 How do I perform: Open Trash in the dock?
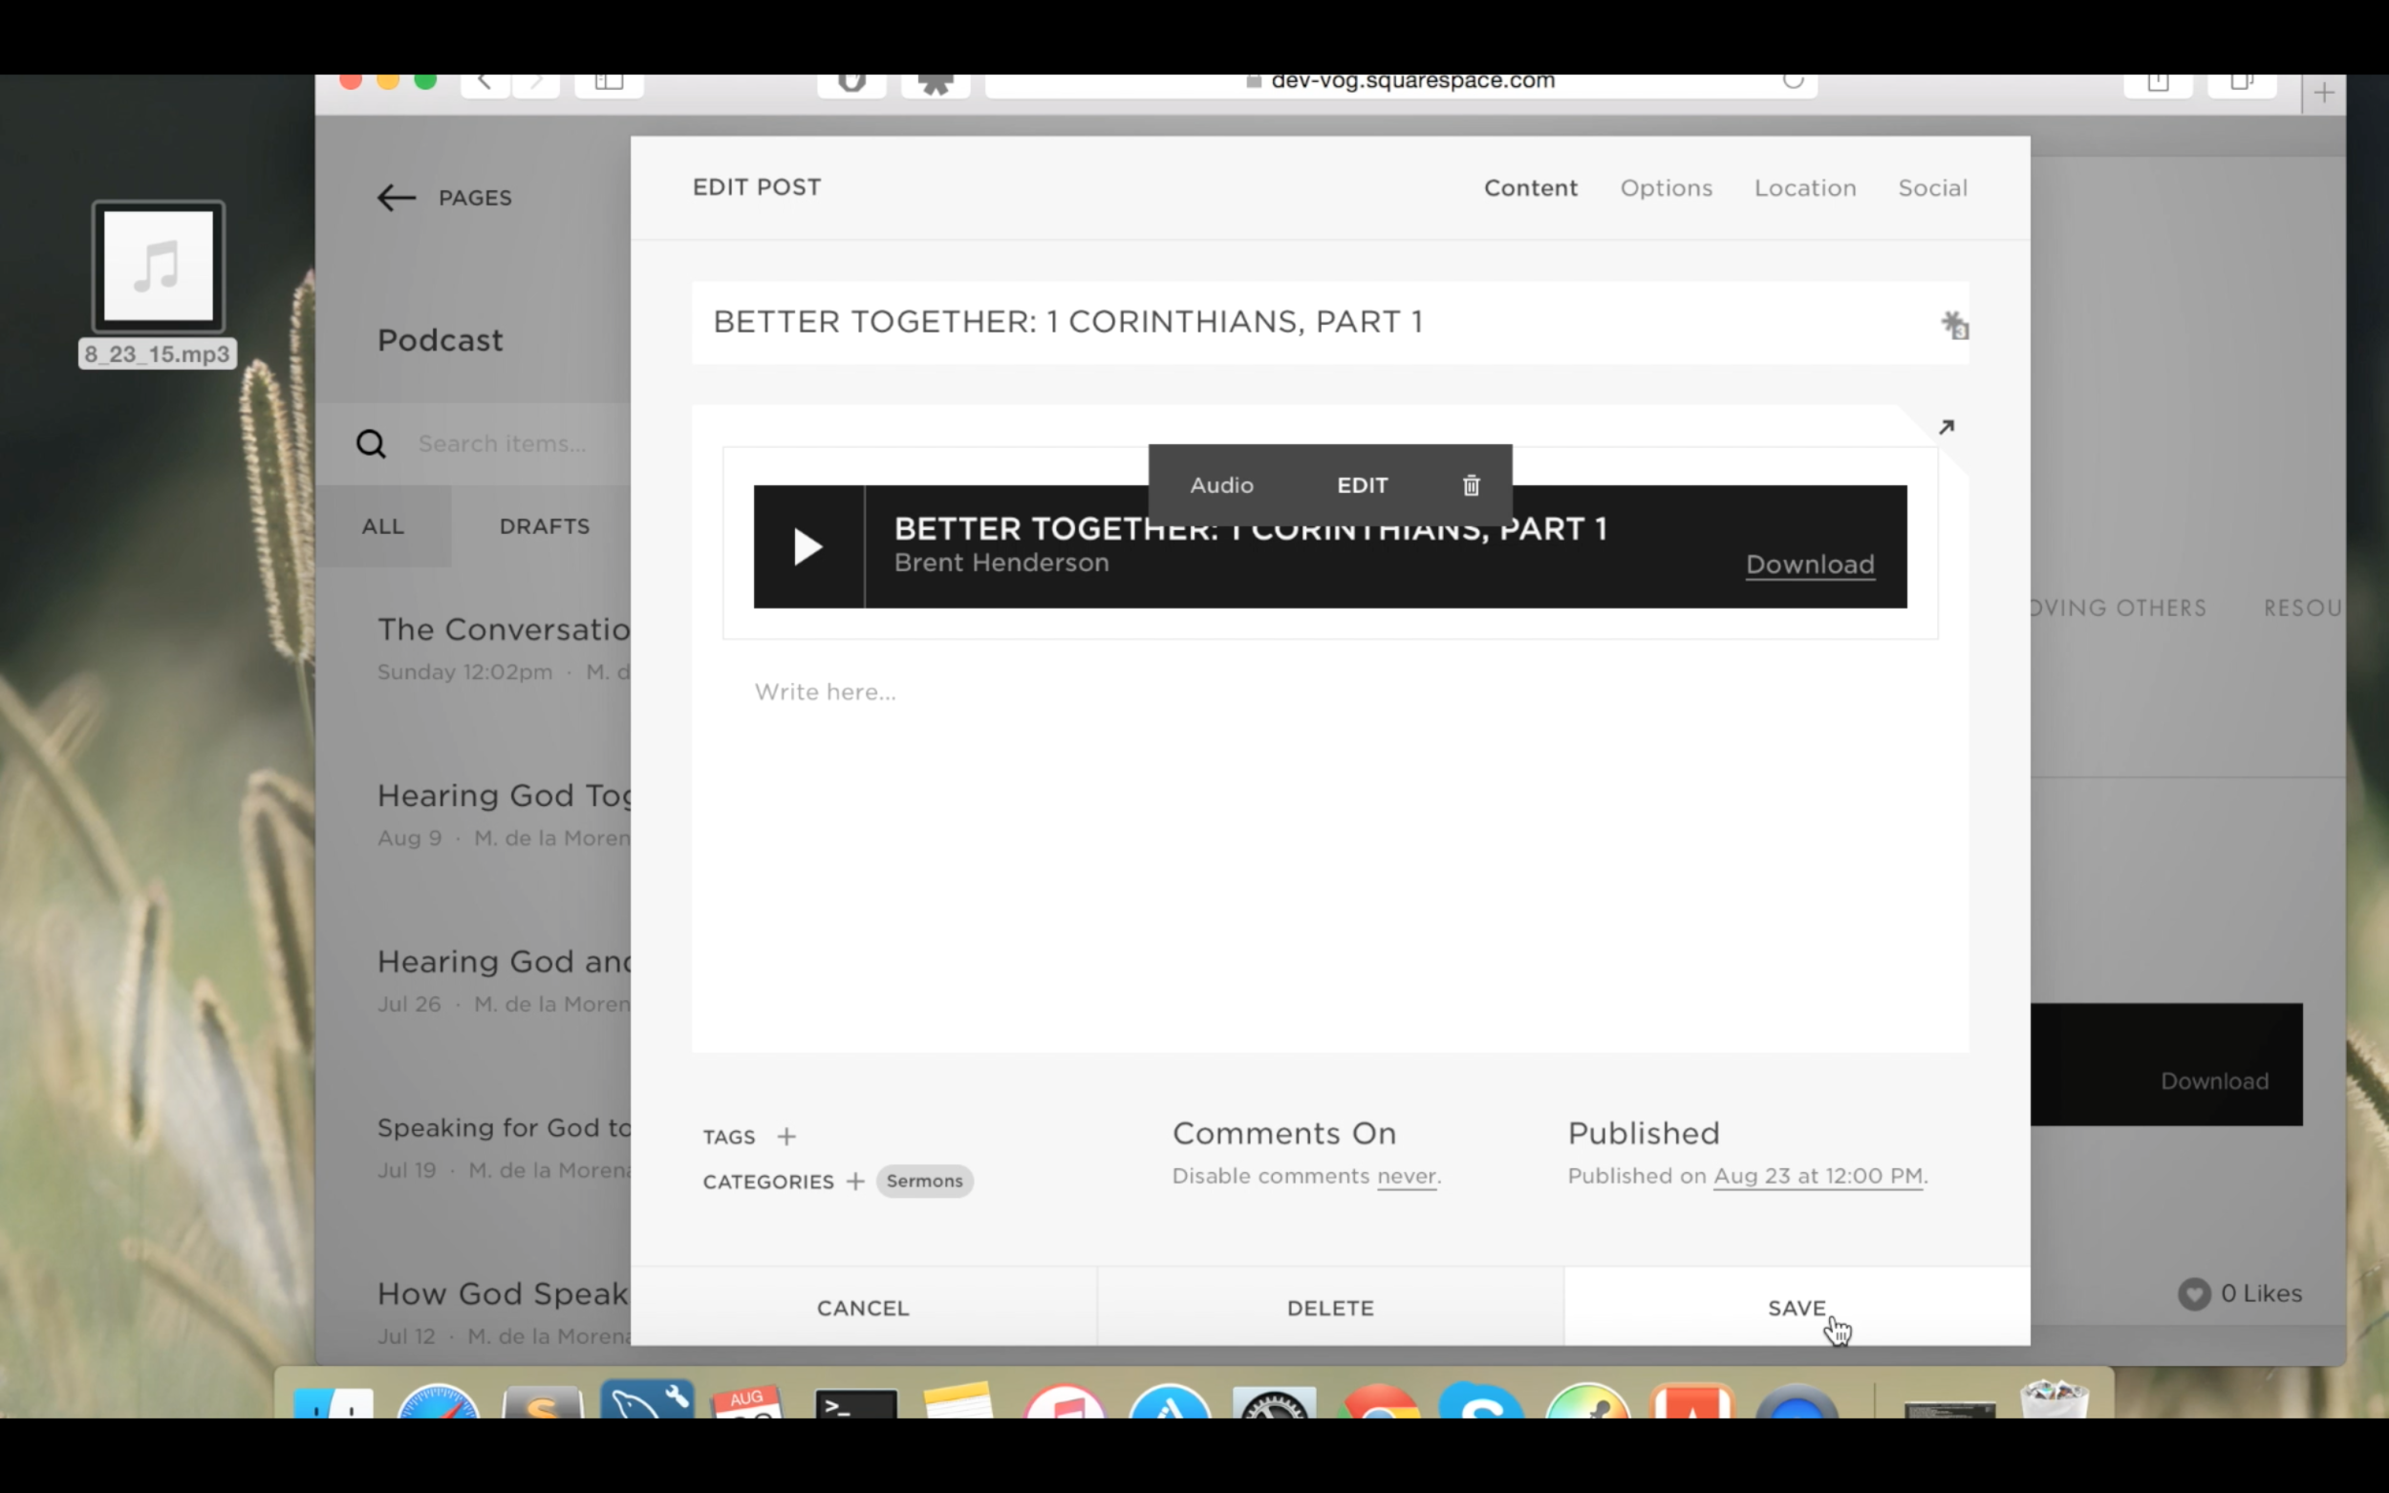click(2055, 1400)
